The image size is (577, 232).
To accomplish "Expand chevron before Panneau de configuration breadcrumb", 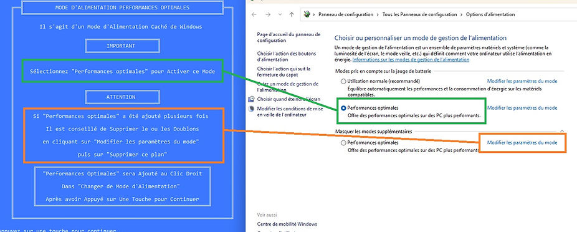I will [314, 15].
